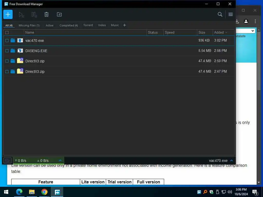Viewport: 263px width, 197px height.
Task: Click the move to folder icon
Action: [x=59, y=14]
